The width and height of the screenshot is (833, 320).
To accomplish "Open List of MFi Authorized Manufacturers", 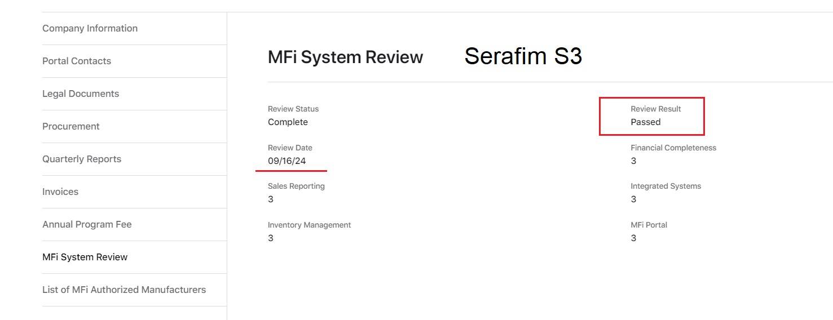I will pos(124,290).
